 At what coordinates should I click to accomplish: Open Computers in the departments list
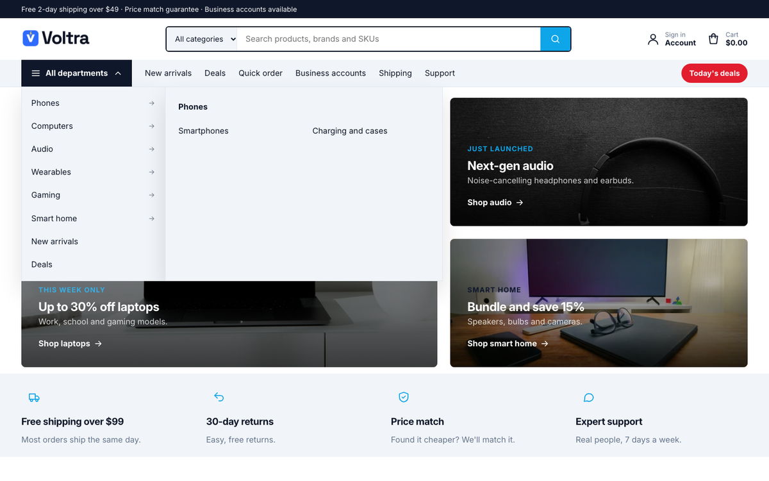tap(94, 126)
